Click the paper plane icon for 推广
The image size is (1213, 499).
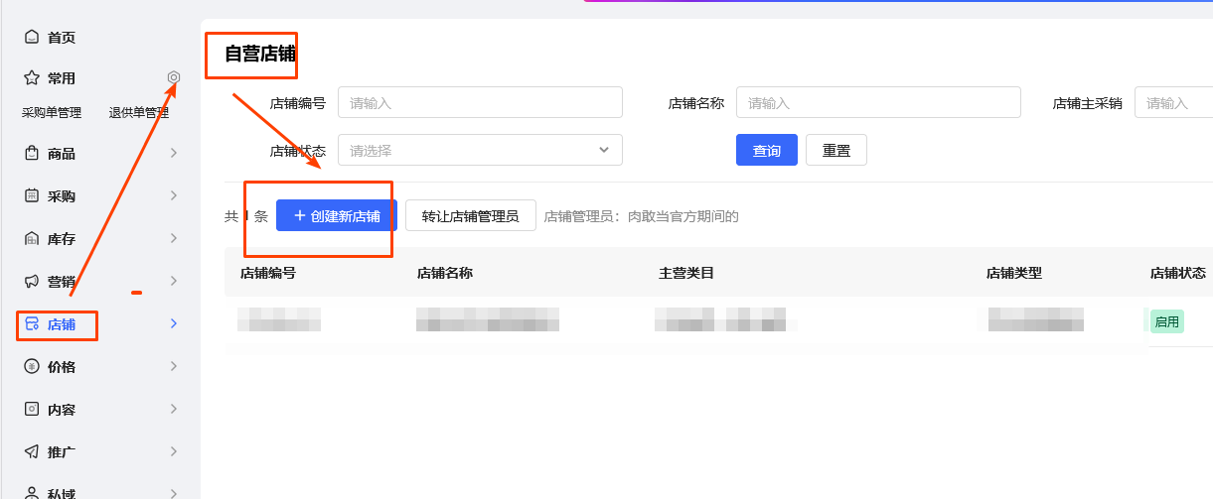coord(32,452)
